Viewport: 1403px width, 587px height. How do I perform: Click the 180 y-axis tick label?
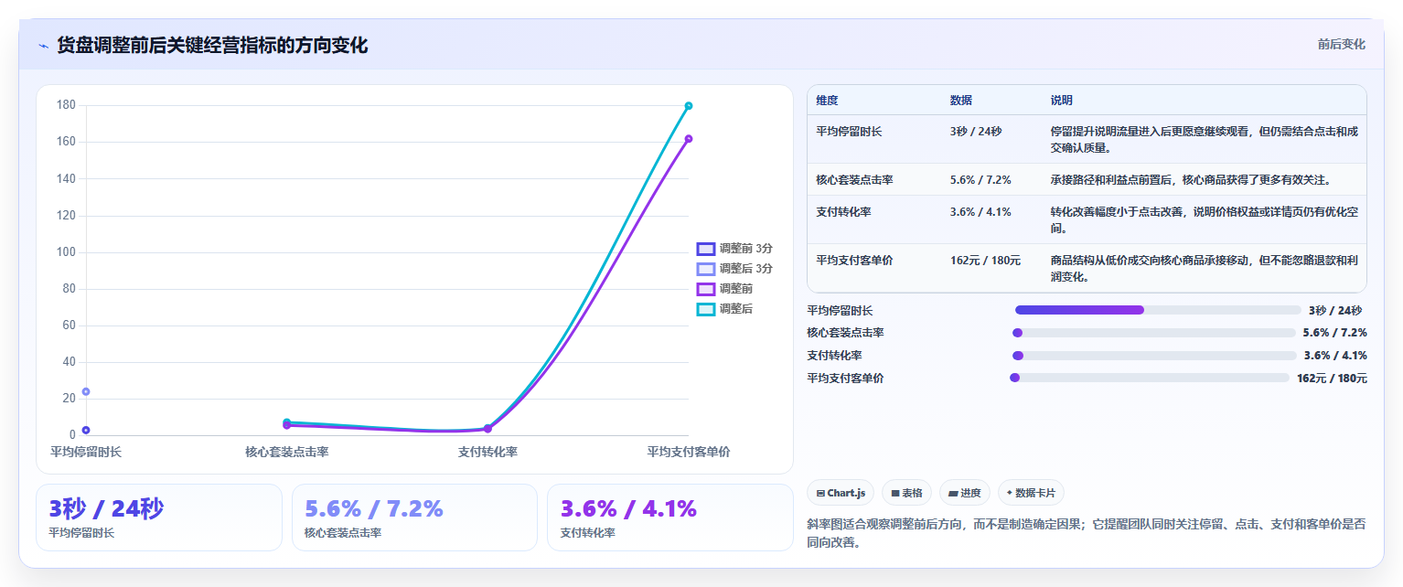(66, 105)
